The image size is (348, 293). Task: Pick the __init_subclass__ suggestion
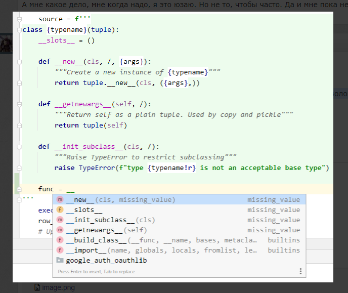(179, 220)
